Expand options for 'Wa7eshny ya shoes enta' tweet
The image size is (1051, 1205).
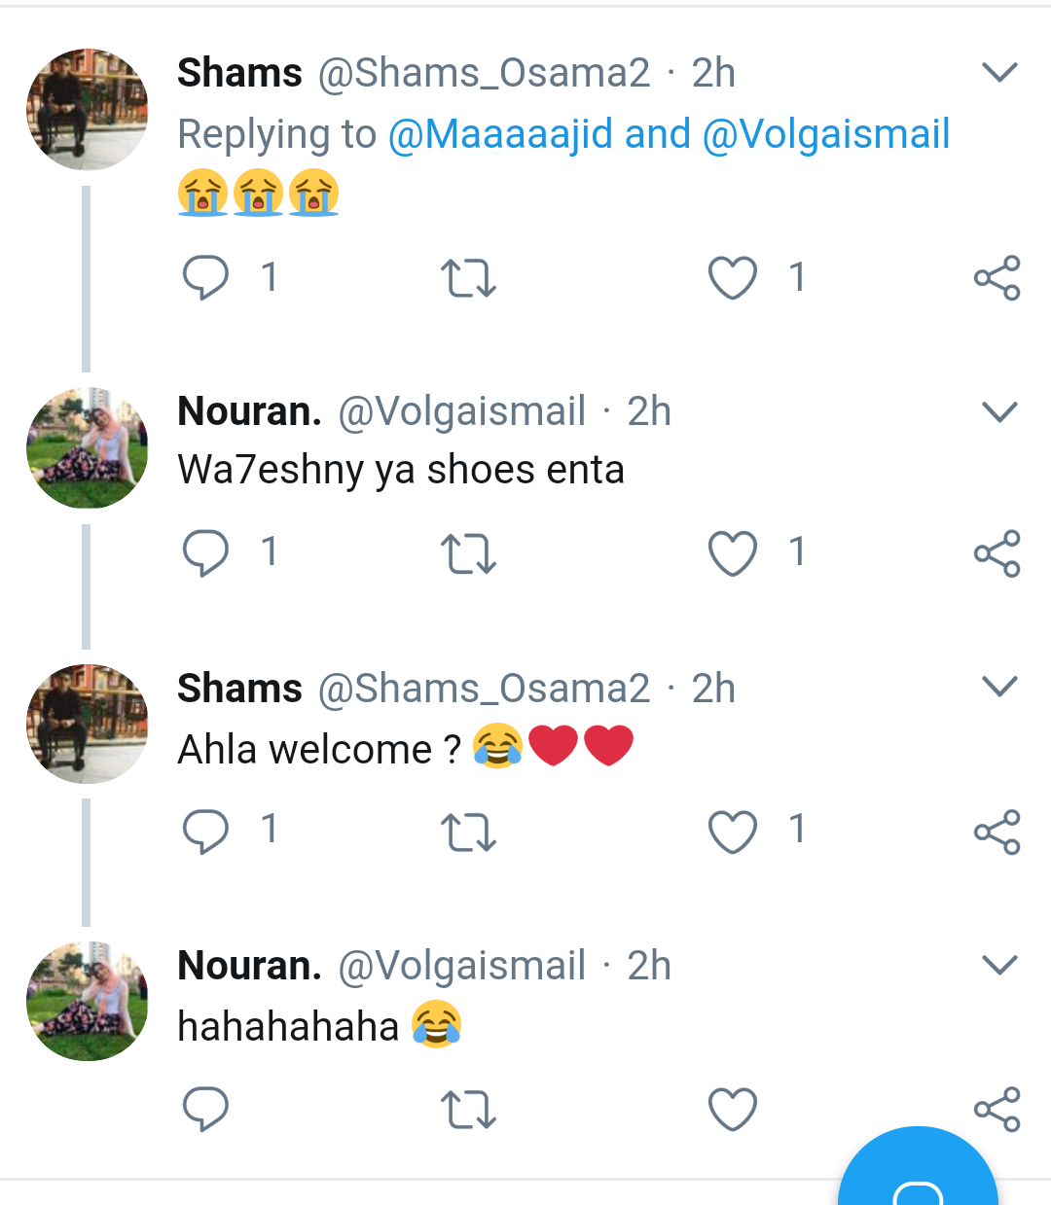tap(999, 412)
